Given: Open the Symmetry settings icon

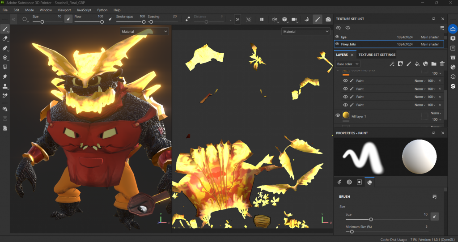Looking at the screenshot, I should click(275, 19).
